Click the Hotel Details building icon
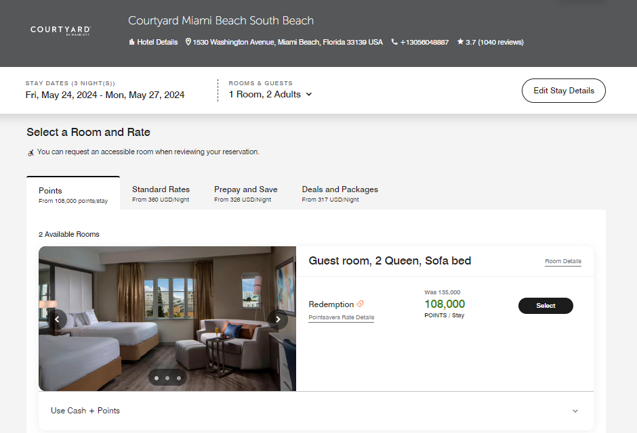This screenshot has width=637, height=433. [131, 42]
